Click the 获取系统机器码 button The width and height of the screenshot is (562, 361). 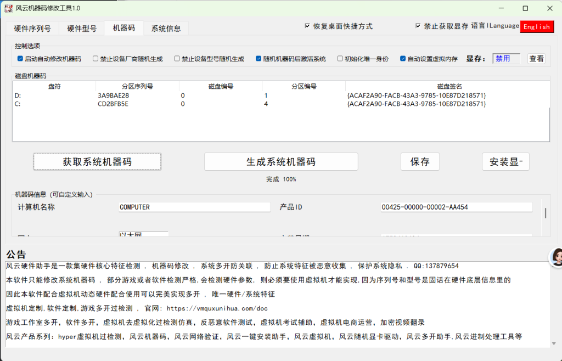97,161
